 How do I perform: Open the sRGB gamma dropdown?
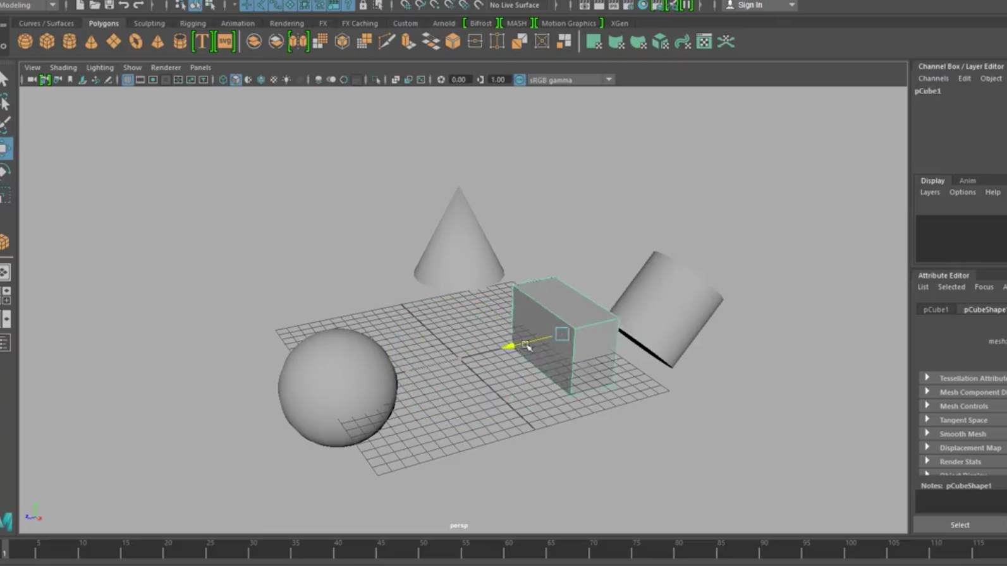[608, 80]
